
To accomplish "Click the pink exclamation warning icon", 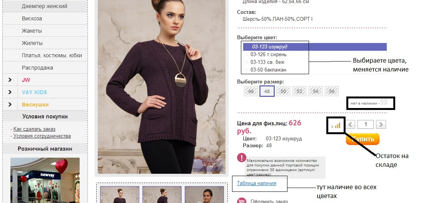I will coord(242,157).
